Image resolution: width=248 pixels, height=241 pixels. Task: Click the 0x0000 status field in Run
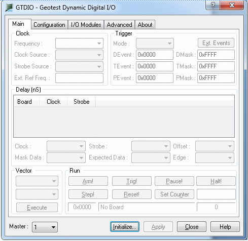click(x=82, y=207)
